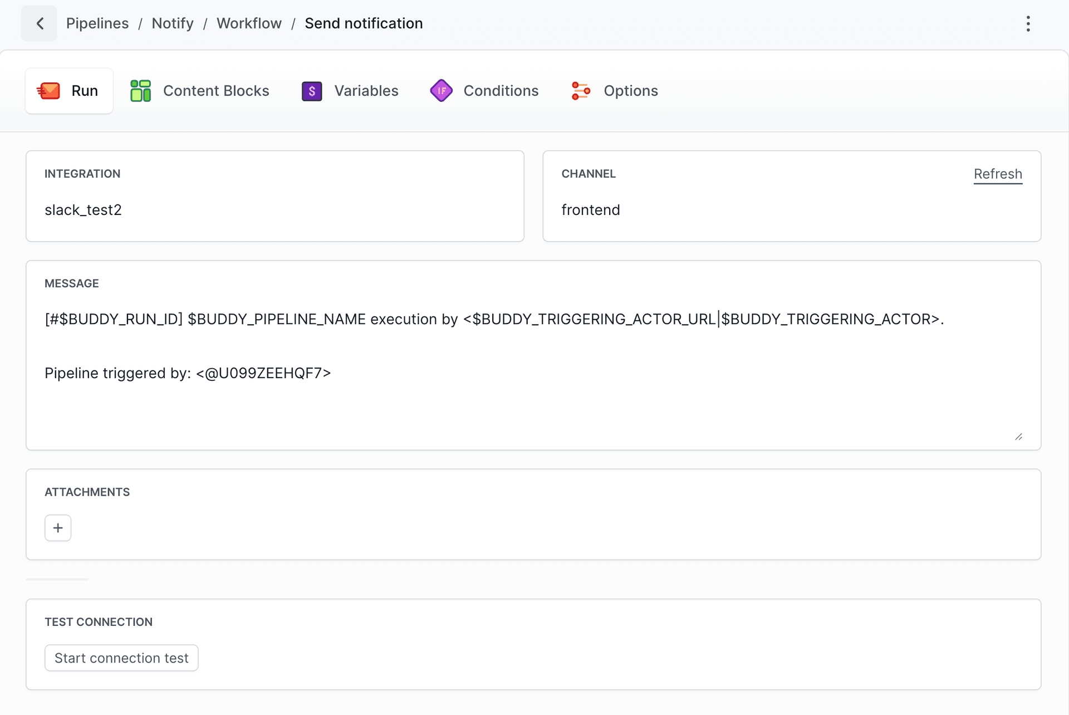Go to Pipelines in breadcrumb

97,23
